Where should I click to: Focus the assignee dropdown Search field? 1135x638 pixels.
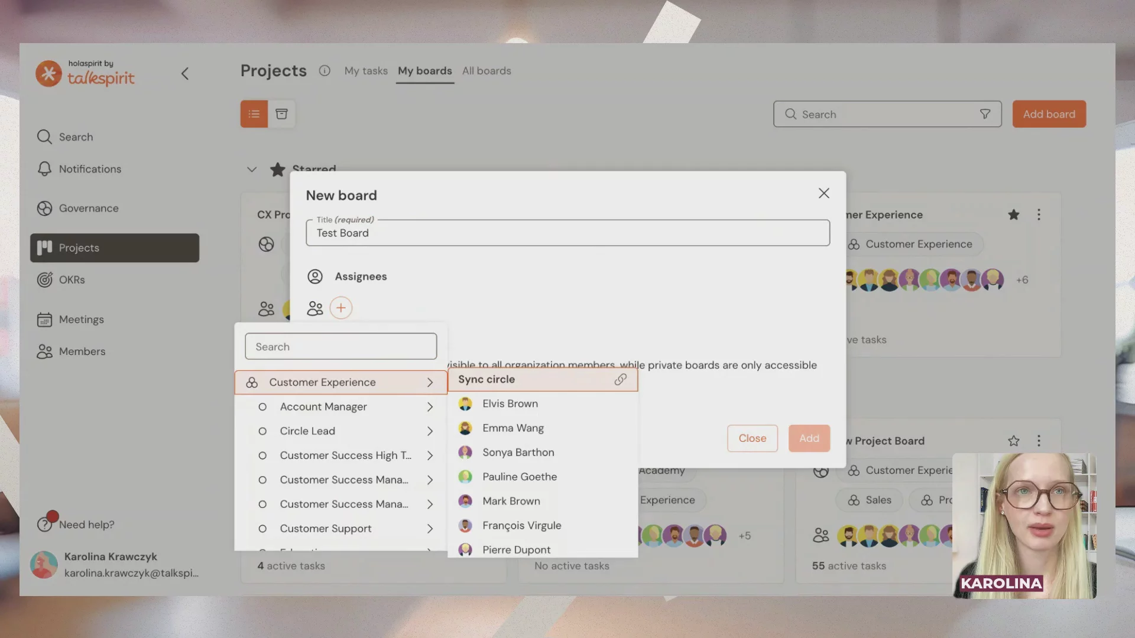tap(341, 347)
